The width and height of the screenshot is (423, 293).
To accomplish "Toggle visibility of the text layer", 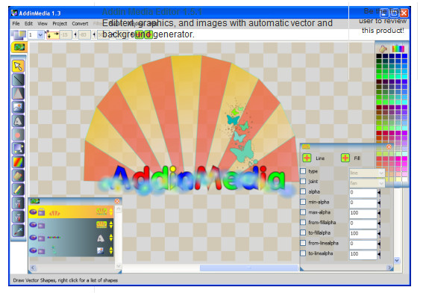I will (33, 238).
